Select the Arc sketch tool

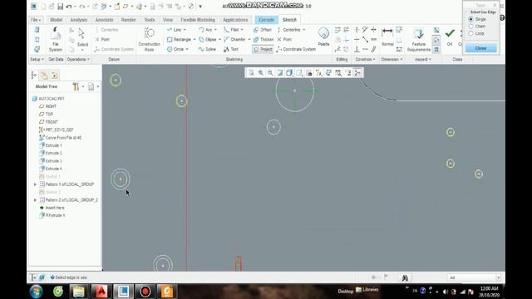click(205, 30)
